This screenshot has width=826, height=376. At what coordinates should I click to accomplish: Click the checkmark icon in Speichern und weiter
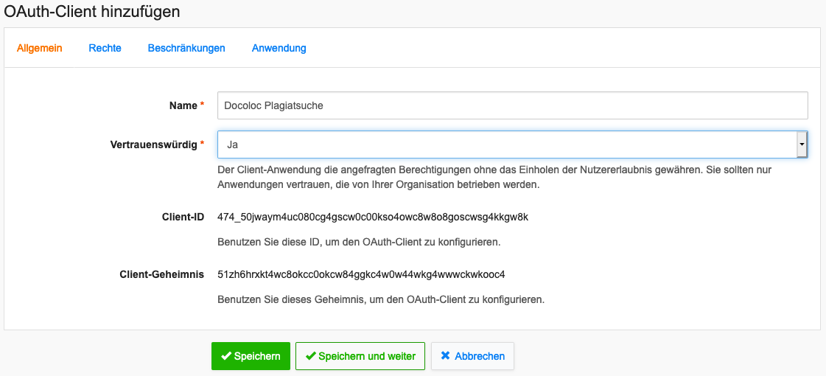310,356
